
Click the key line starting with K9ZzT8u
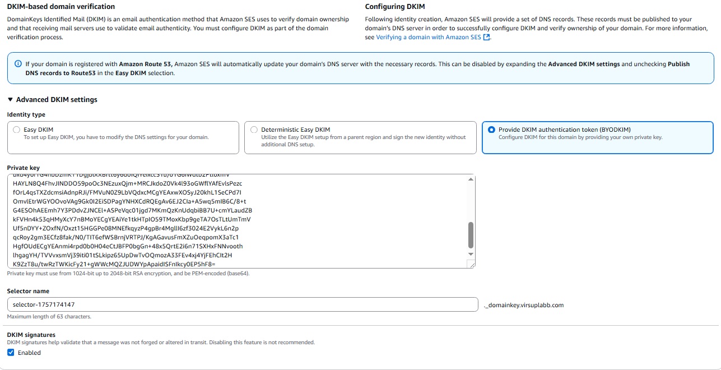coord(114,264)
